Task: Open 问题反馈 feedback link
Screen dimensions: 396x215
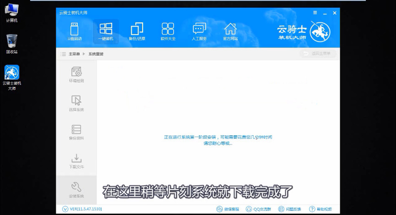Action: (x=289, y=209)
